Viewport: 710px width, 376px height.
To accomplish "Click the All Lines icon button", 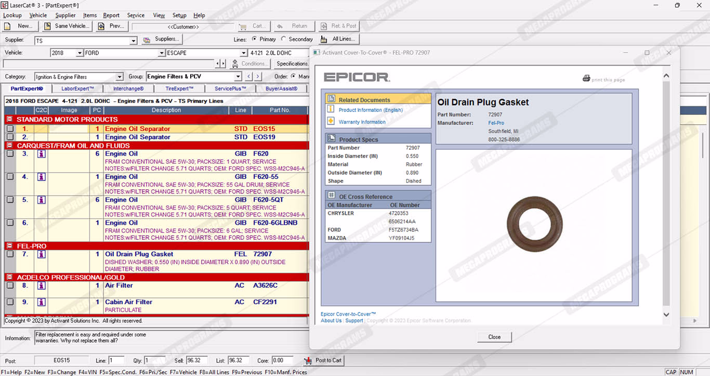I will [x=324, y=40].
